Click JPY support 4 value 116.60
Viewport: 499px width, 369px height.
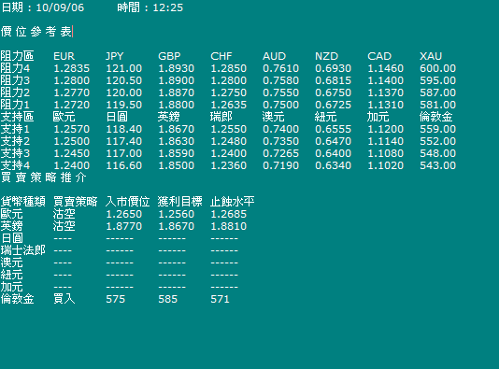click(x=123, y=165)
